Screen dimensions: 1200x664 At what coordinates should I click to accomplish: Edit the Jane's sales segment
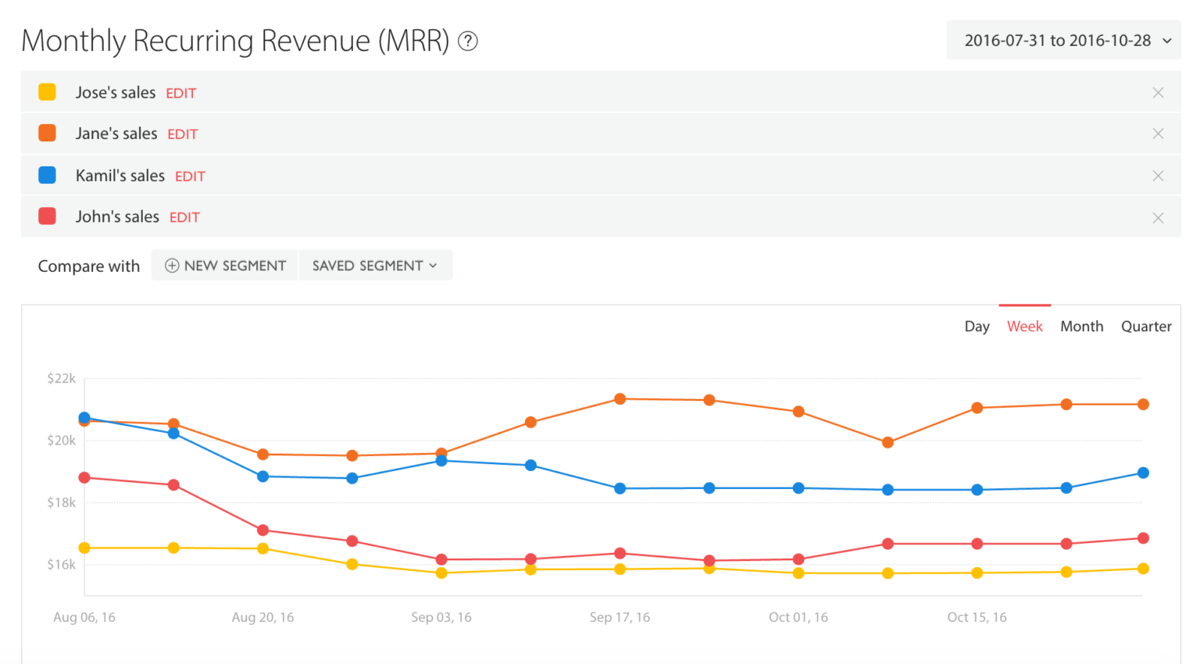coord(182,134)
